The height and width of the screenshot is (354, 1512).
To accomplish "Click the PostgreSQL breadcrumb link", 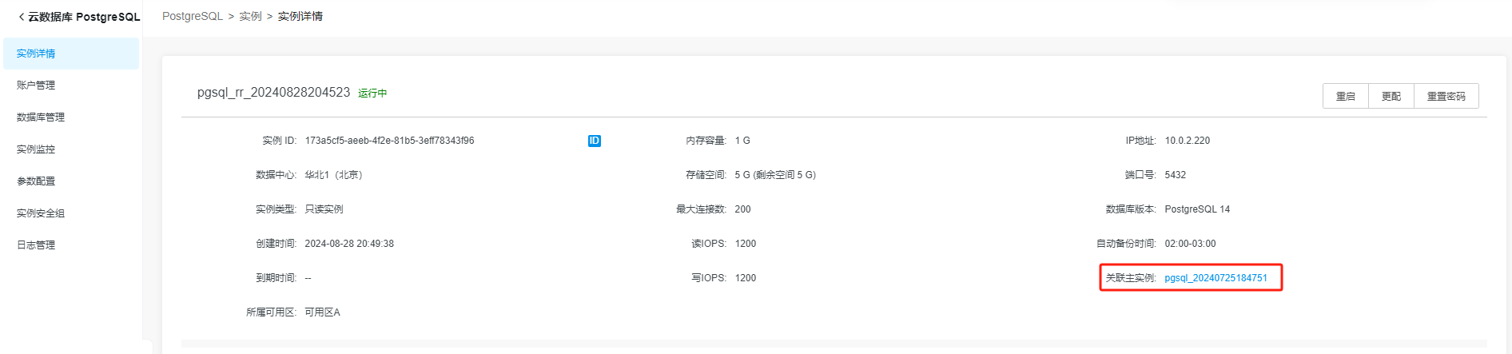I will point(192,16).
